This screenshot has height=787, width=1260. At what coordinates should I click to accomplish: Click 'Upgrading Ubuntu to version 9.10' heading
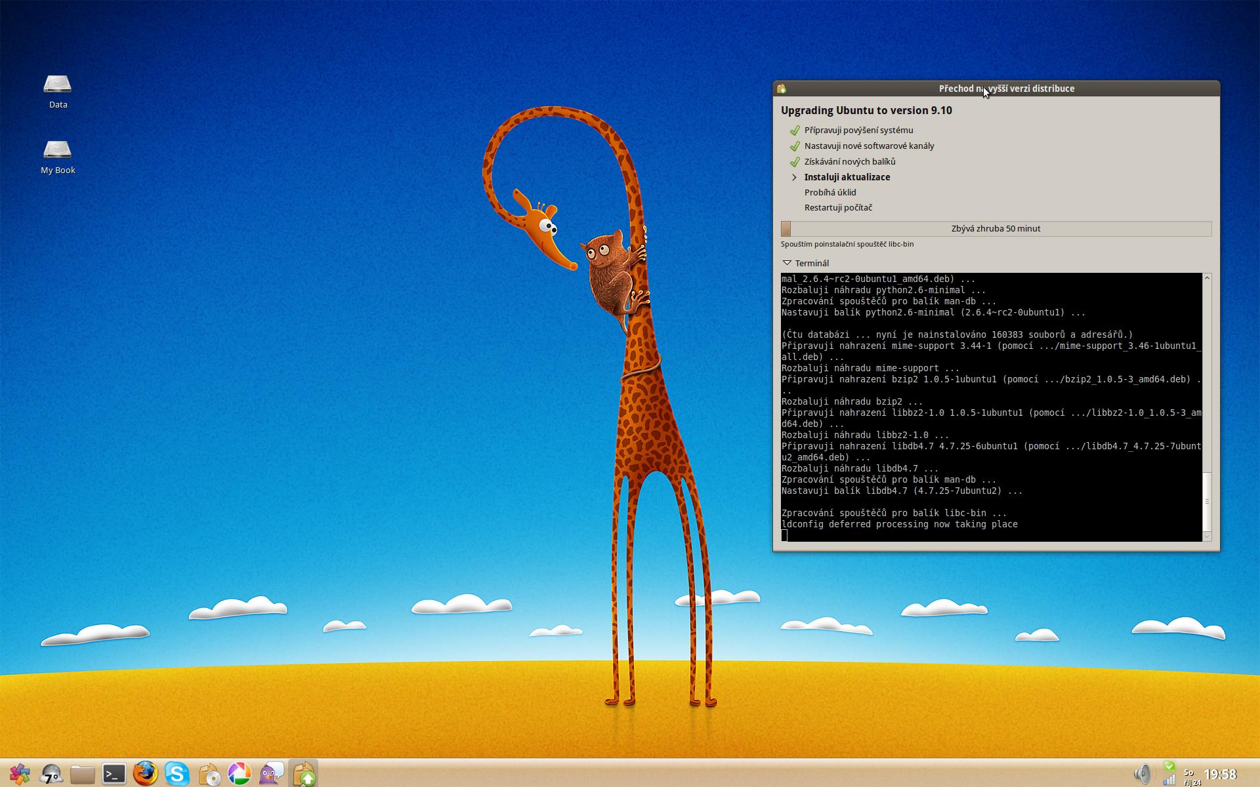point(866,110)
